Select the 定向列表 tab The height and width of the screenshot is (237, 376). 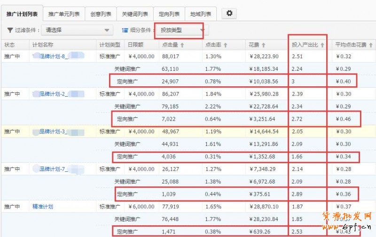pos(169,15)
